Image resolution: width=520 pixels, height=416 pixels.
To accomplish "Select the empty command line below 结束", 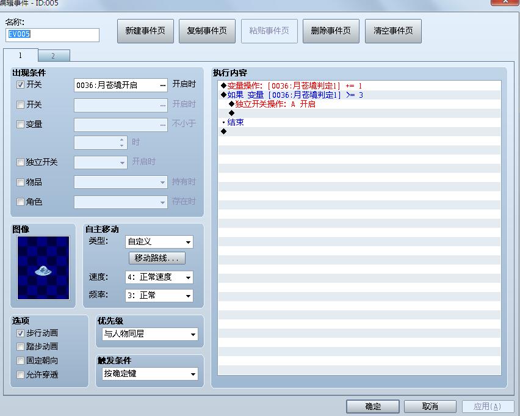I will click(359, 132).
